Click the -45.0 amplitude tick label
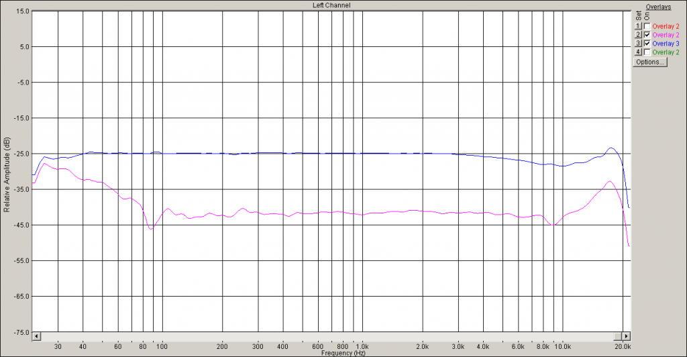Screen dimensions: 687x357 22,225
